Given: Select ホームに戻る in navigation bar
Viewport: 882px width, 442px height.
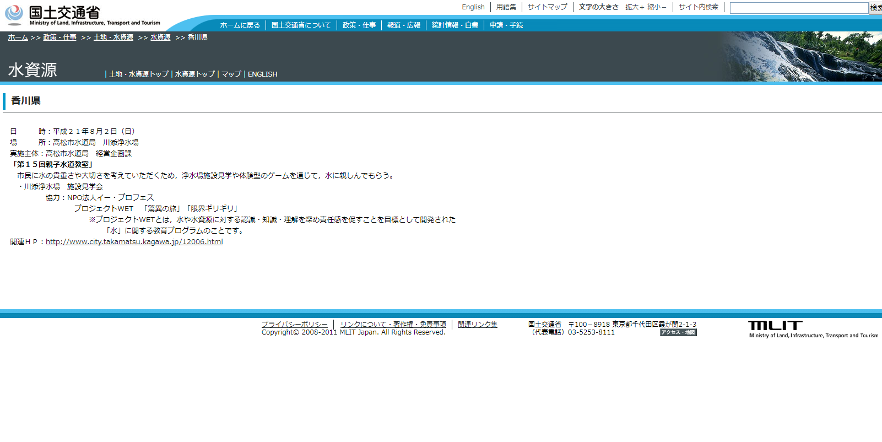Looking at the screenshot, I should tap(240, 25).
